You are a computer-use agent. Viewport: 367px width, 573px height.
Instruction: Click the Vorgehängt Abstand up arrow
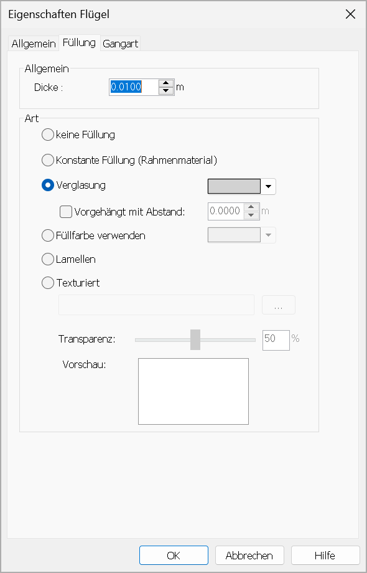pyautogui.click(x=251, y=207)
